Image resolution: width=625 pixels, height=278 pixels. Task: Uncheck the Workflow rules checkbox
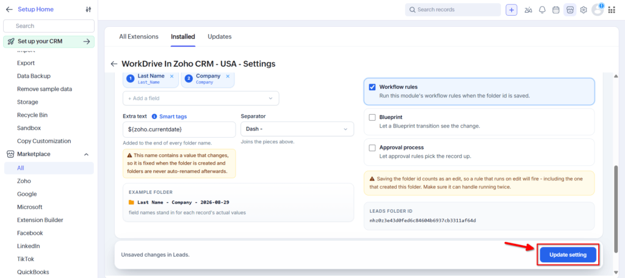click(x=372, y=87)
